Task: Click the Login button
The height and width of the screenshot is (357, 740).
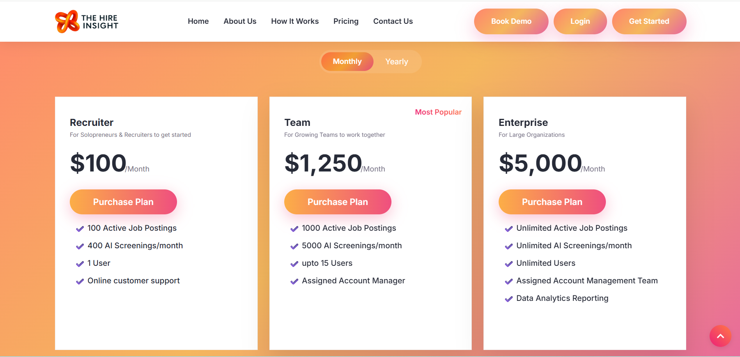Action: 580,21
